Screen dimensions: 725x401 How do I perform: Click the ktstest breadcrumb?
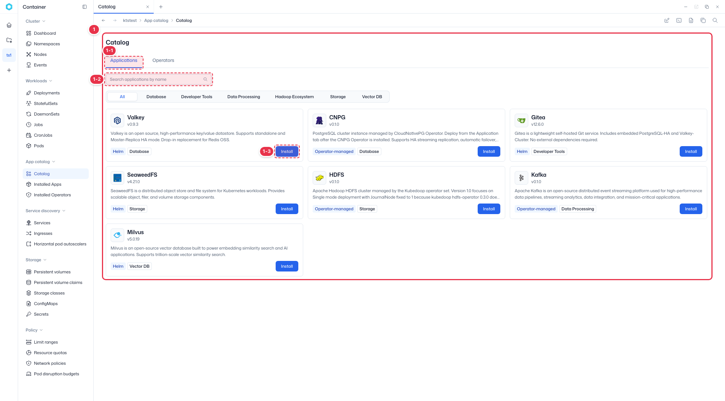click(x=130, y=20)
